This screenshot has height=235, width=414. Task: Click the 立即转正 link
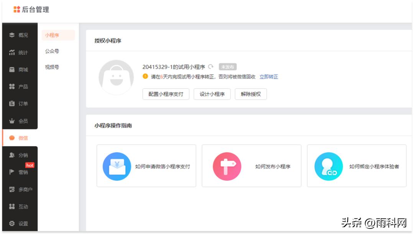coord(269,77)
